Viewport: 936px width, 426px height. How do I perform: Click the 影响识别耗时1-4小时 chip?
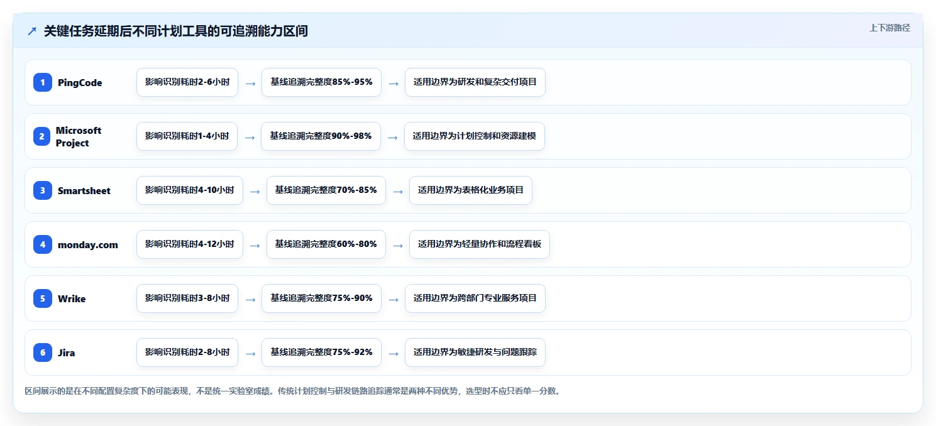point(187,136)
